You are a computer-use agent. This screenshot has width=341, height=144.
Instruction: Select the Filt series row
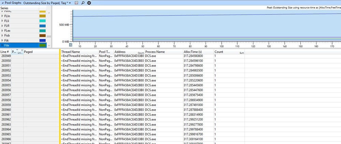(23, 40)
